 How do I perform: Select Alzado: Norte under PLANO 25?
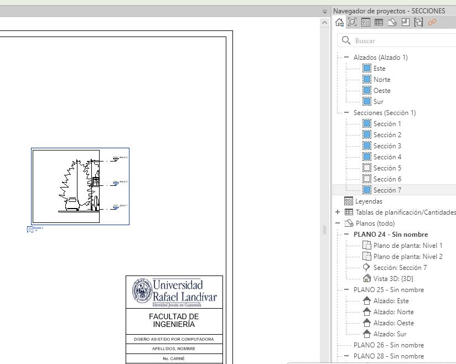click(x=393, y=311)
